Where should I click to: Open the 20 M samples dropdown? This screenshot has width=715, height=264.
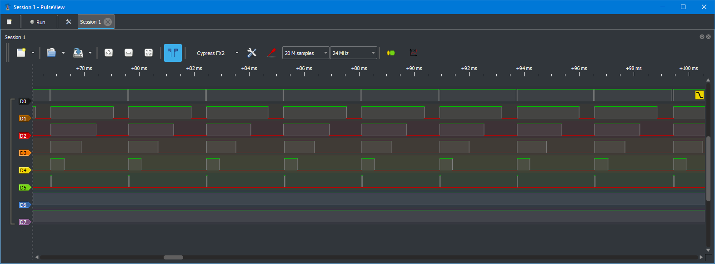pos(305,53)
